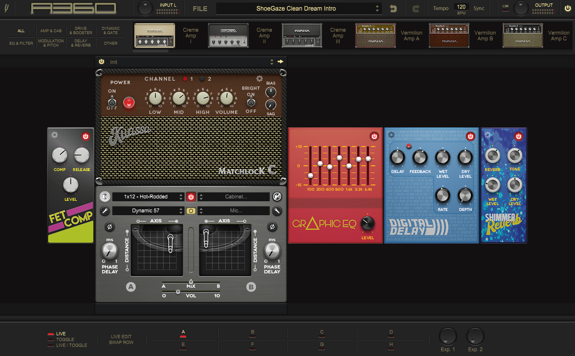Open Matchlock amp settings gear
Screen dimensions: 575x356
(x=259, y=79)
